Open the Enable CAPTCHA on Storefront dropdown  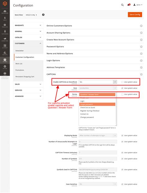tap(98, 82)
